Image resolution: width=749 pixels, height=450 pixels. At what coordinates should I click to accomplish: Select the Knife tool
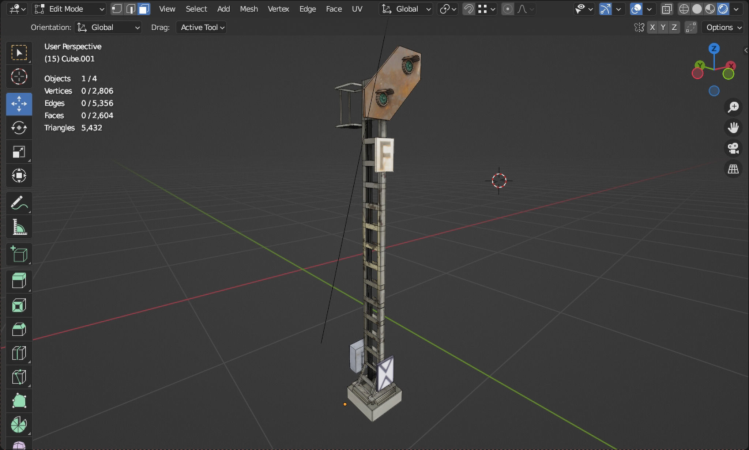point(19,377)
